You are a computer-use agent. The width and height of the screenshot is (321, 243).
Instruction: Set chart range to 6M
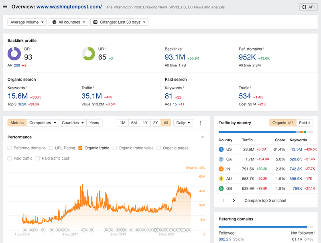134,123
